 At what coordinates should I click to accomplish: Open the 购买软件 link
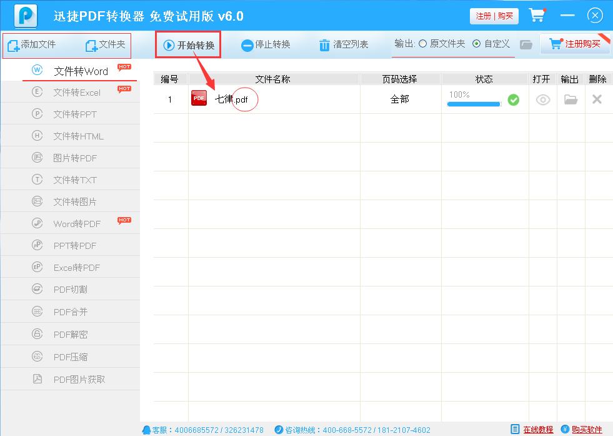tap(587, 430)
